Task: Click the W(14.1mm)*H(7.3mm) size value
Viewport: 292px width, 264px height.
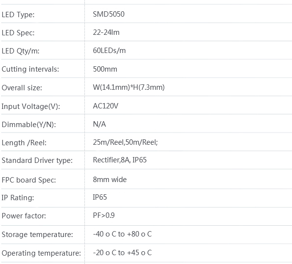Action: 129,87
